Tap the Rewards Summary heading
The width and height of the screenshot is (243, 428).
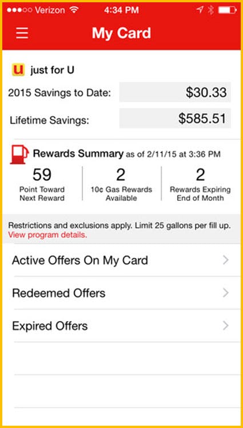pos(78,154)
